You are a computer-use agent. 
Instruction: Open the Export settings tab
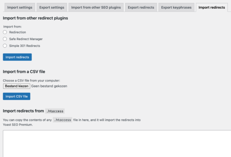click(52, 7)
